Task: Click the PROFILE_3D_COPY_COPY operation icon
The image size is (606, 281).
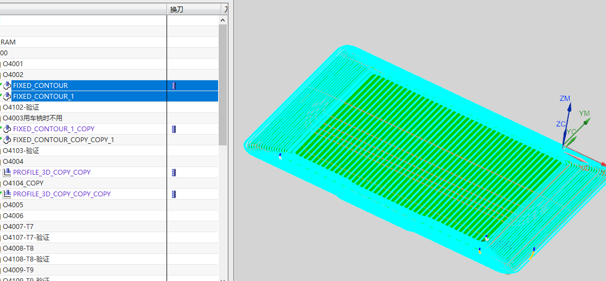Action: tap(7, 173)
